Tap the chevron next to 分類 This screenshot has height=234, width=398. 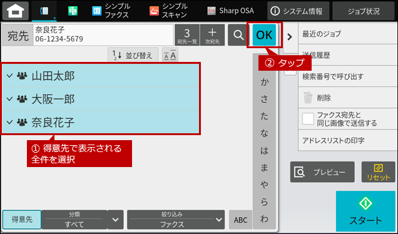[116, 220]
